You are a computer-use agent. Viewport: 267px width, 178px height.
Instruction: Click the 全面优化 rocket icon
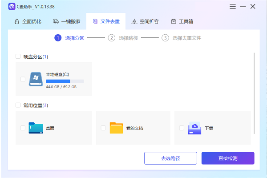17,21
